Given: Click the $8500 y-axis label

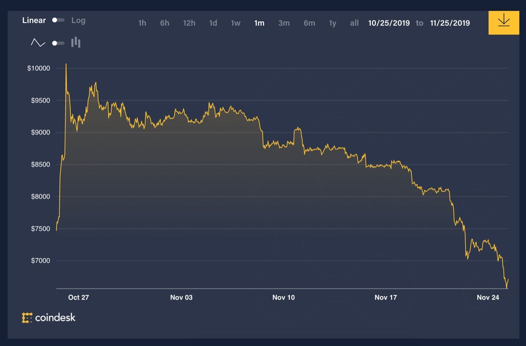Looking at the screenshot, I should [40, 165].
